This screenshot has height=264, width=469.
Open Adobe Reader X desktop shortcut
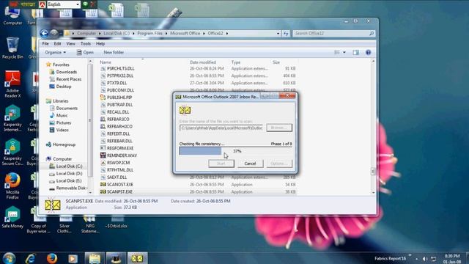(x=12, y=84)
